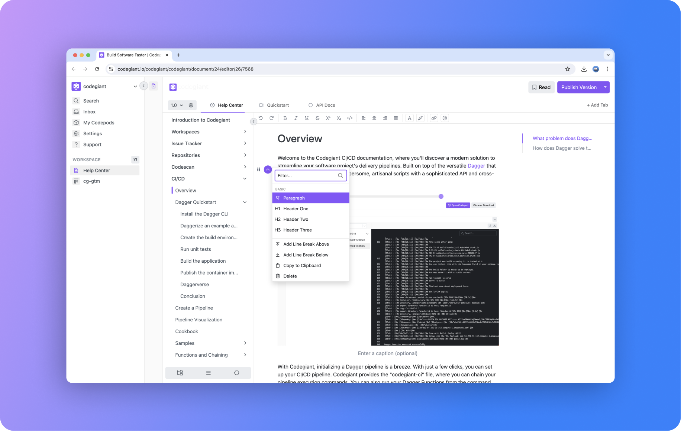Switch to the Quickstart tab
The width and height of the screenshot is (681, 431).
[x=274, y=105]
